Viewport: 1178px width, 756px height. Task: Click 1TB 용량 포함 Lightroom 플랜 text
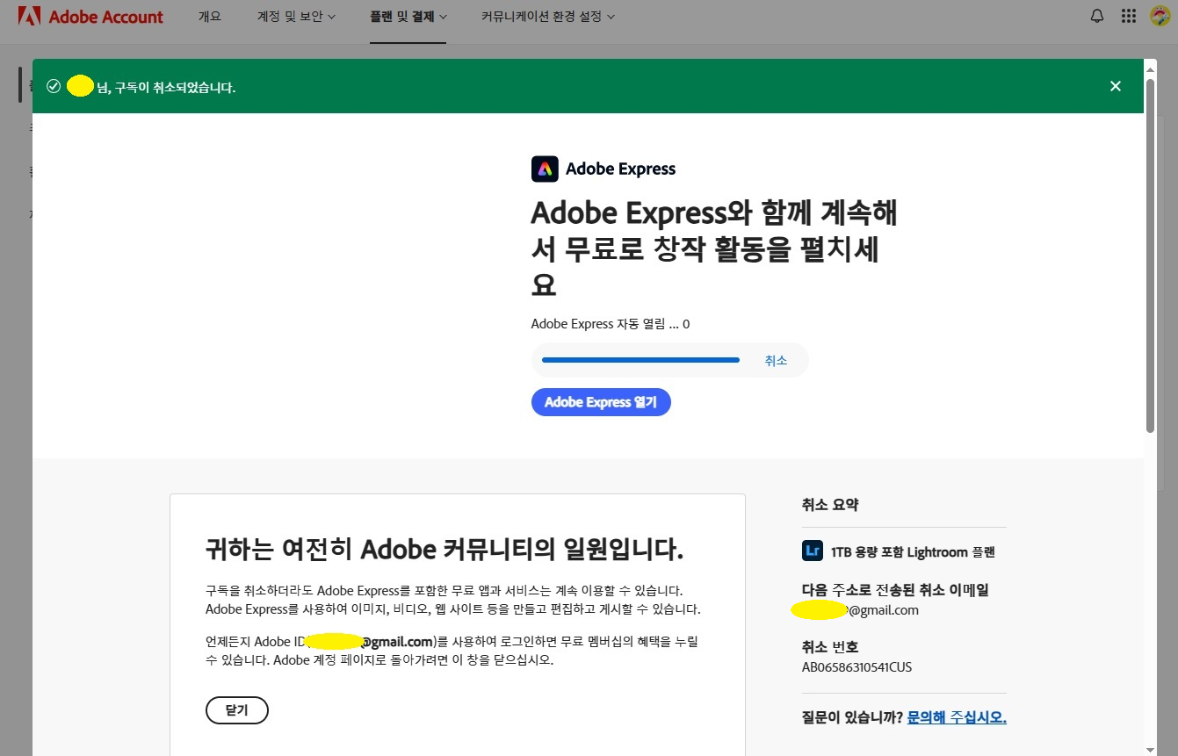[x=913, y=552]
